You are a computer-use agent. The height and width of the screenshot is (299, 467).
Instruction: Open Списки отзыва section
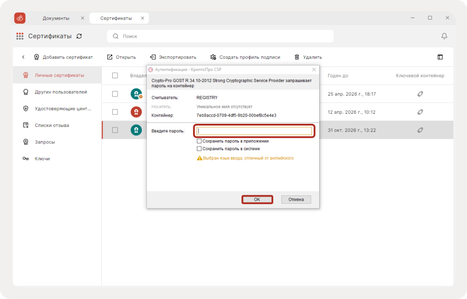[57, 125]
